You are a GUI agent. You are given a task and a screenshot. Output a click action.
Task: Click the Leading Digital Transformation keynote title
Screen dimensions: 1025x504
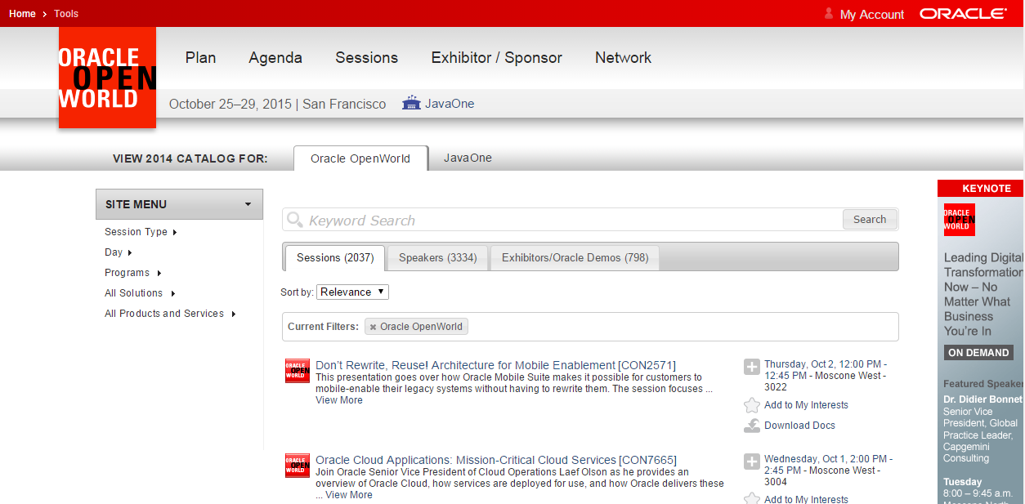point(984,294)
